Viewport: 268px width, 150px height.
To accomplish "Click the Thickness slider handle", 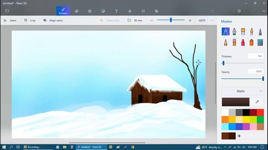I will (x=223, y=63).
